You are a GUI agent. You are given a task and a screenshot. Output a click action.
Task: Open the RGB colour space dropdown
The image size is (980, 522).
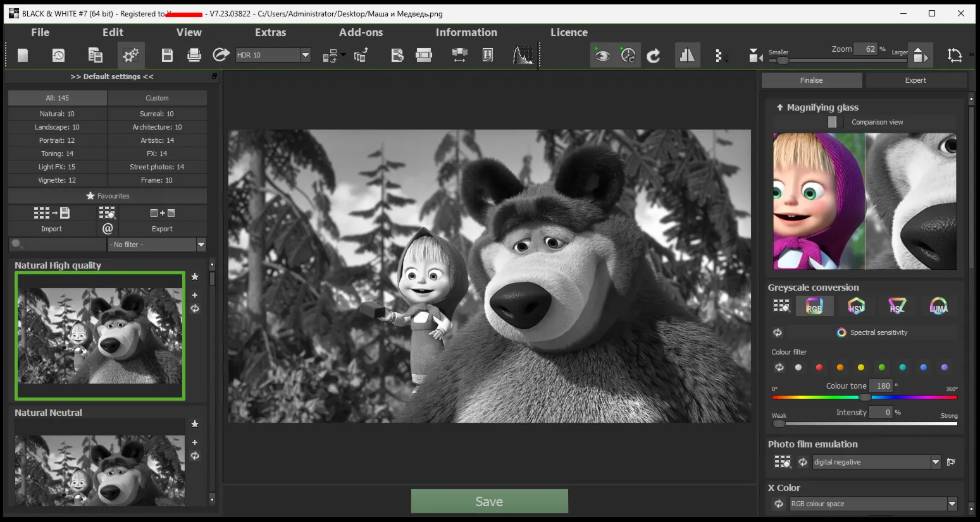click(x=874, y=504)
